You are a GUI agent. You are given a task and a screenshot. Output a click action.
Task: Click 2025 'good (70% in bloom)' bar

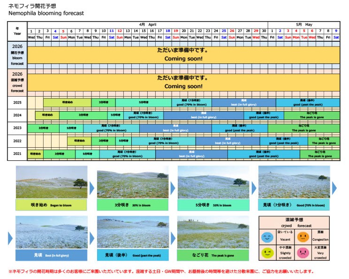[x=192, y=103]
